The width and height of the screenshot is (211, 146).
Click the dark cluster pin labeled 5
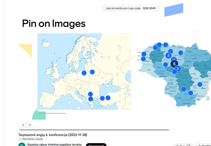(174, 64)
